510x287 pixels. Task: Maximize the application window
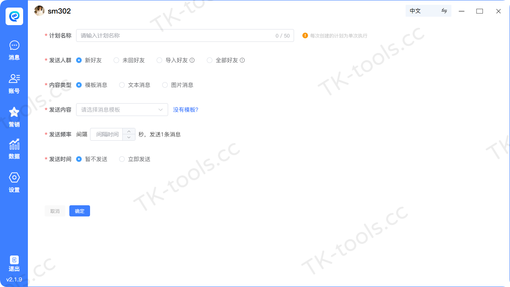[x=480, y=11]
